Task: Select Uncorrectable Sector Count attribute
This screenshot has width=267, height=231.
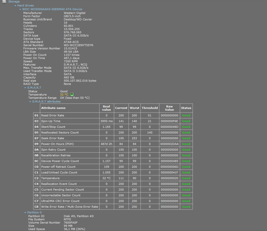Action: 61,195
